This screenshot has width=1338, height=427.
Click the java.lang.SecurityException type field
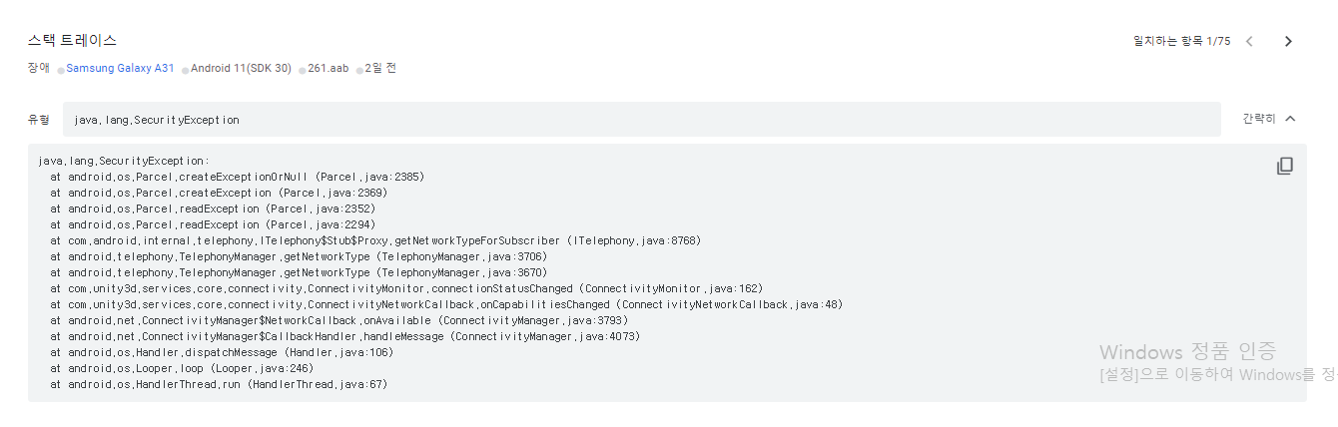tap(157, 120)
